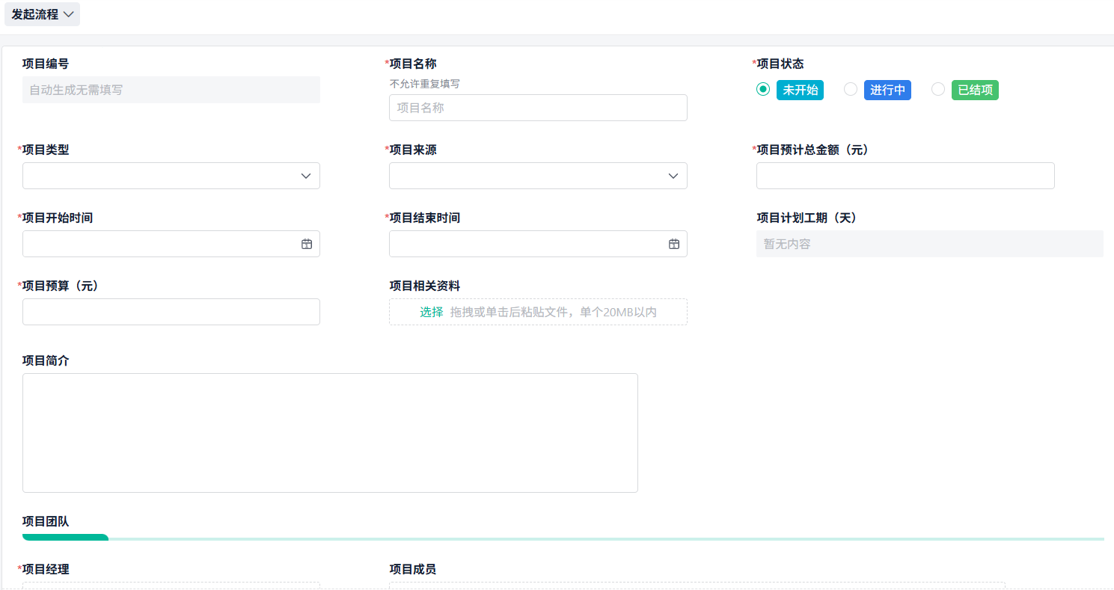Click the chevron on the 发起流程 button

(67, 13)
